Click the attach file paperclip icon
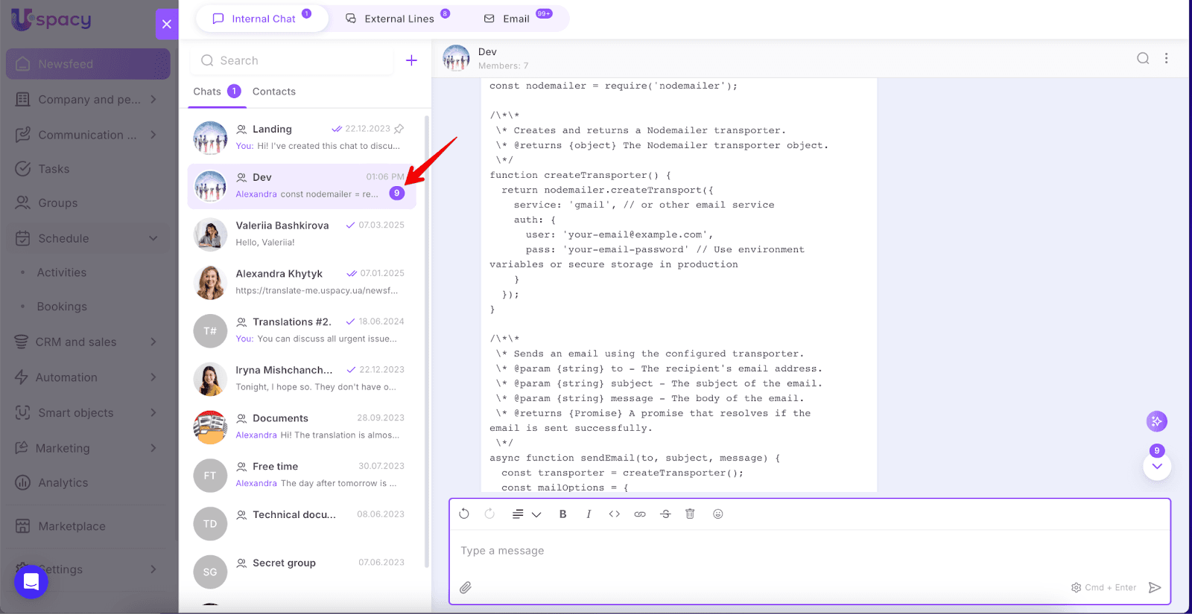Viewport: 1192px width, 614px height. click(466, 588)
